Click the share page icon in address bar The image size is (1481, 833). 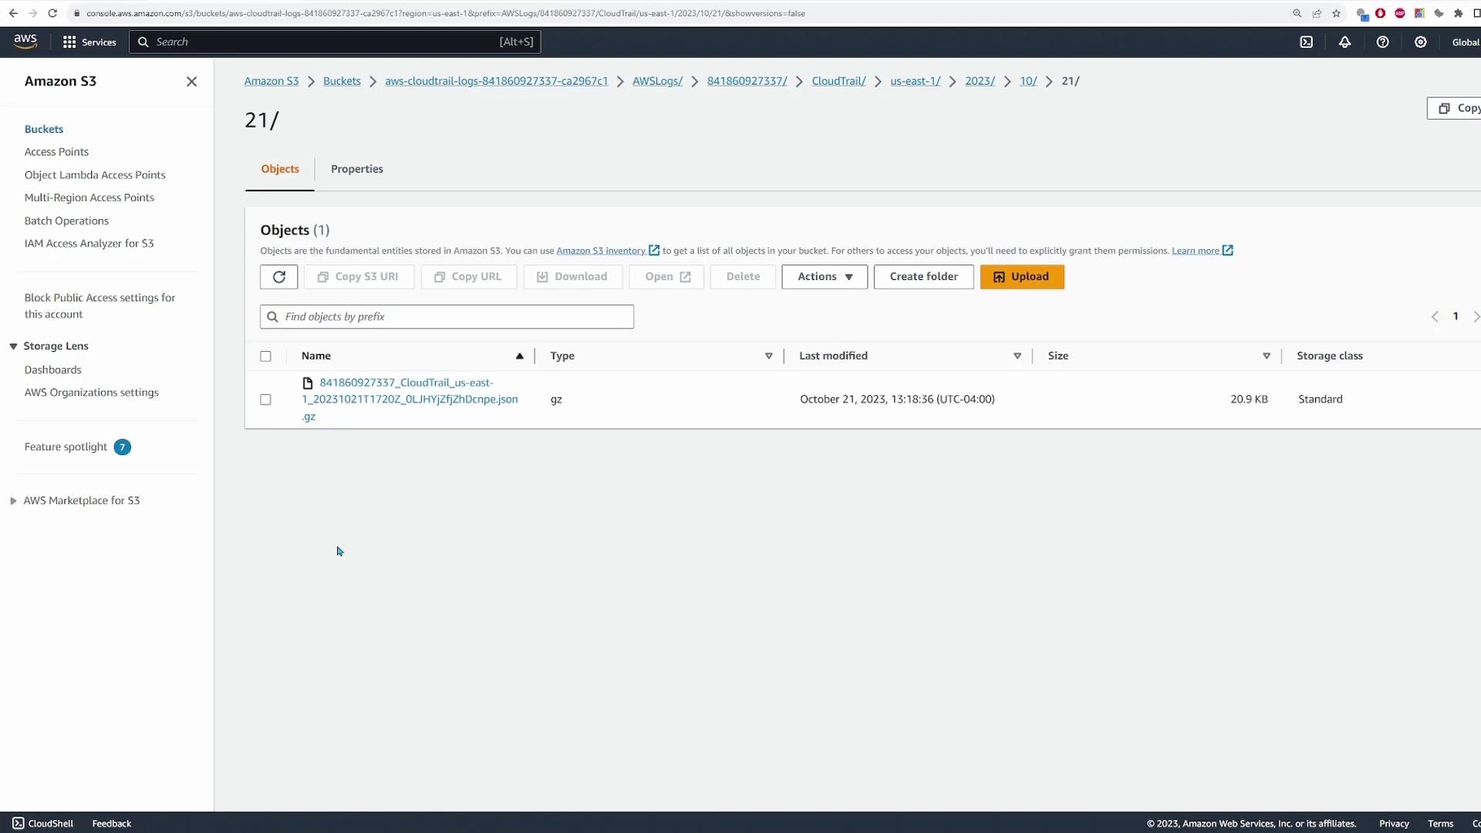pyautogui.click(x=1316, y=13)
